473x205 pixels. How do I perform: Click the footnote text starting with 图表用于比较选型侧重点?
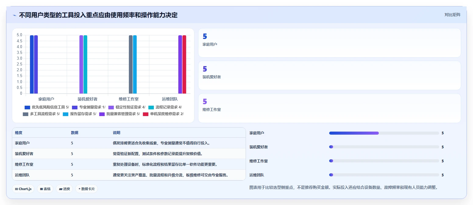343,187
